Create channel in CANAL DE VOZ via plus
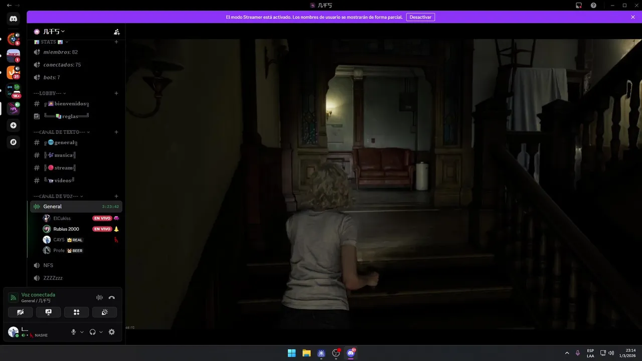Viewport: 642px width, 361px height. tap(116, 197)
